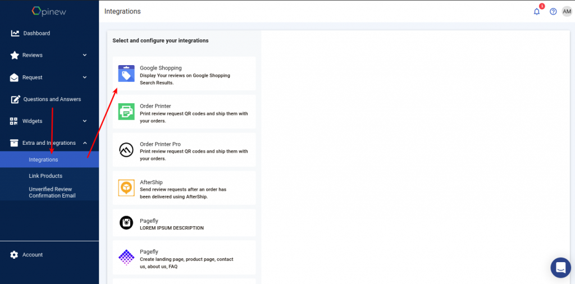Image resolution: width=575 pixels, height=284 pixels.
Task: Click the purple diamond Pagefly icon
Action: (x=126, y=257)
